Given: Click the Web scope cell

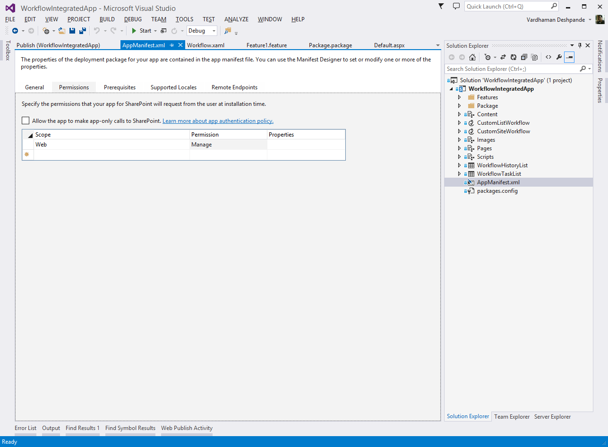Looking at the screenshot, I should coord(111,145).
